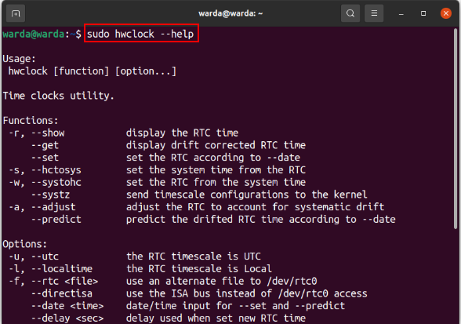
Task: Click the --directisa option text
Action: coord(62,293)
